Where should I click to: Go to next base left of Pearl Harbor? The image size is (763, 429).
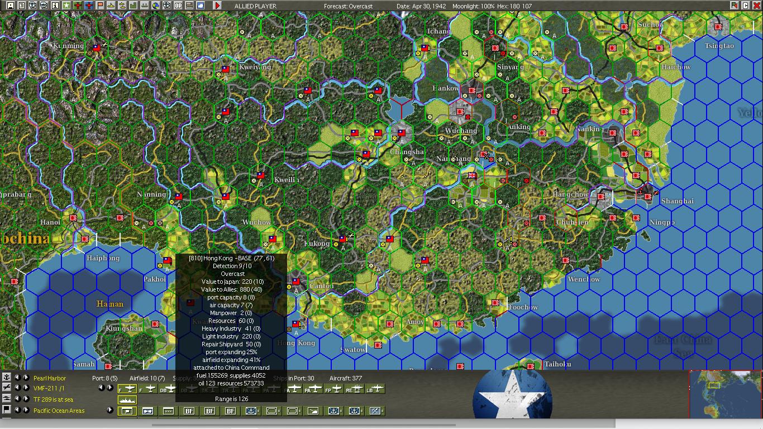click(26, 378)
